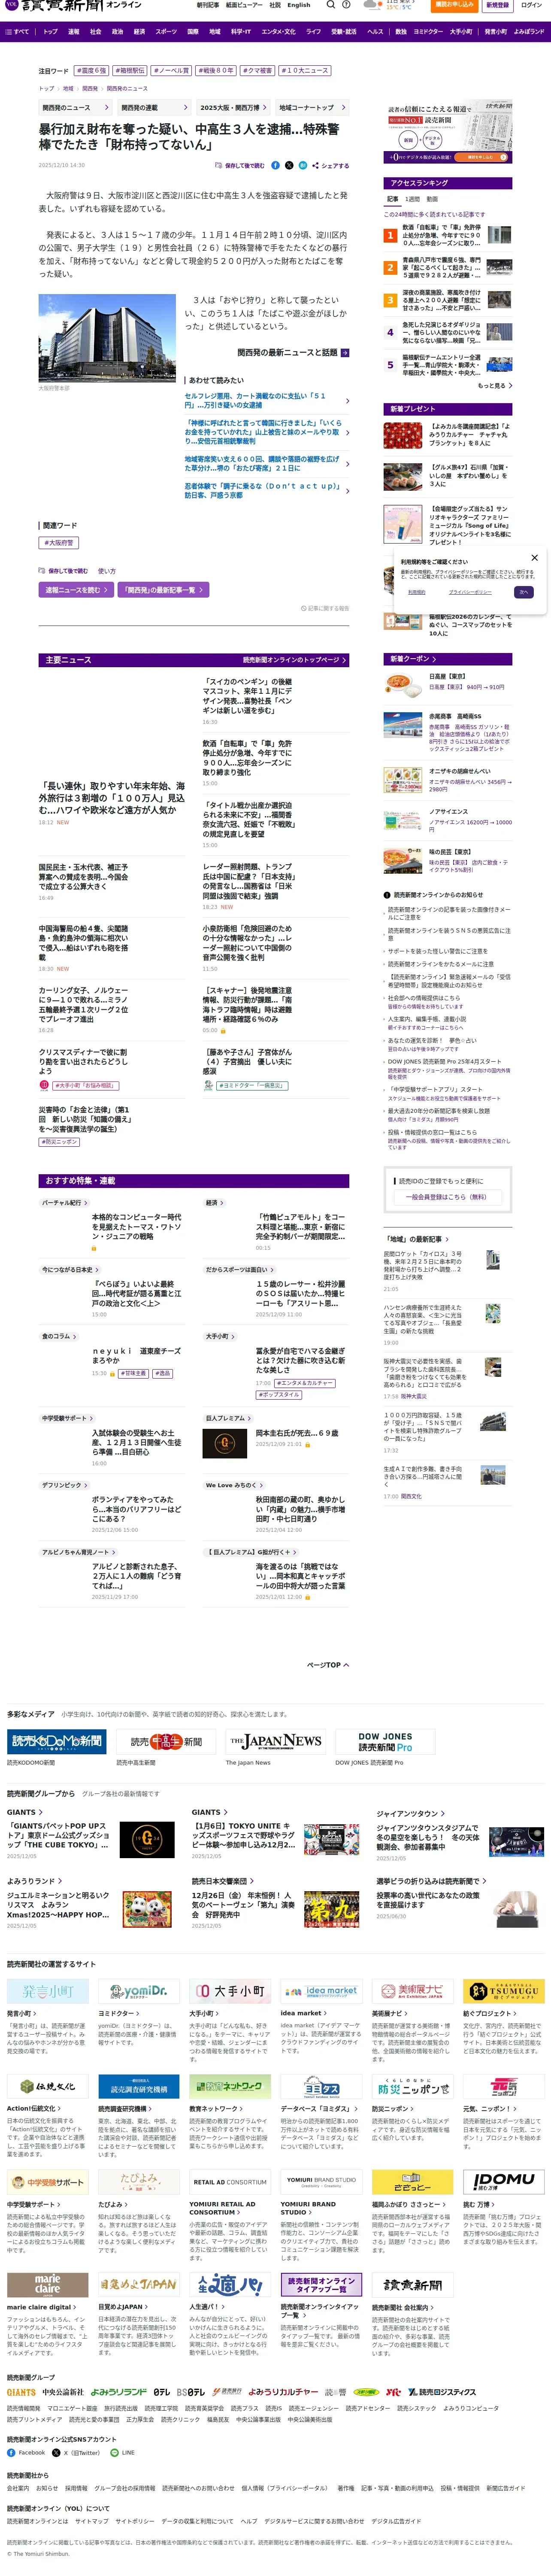Click the DOW JONES 読売新聞Pro logo
The height and width of the screenshot is (2576, 551).
[x=385, y=1741]
